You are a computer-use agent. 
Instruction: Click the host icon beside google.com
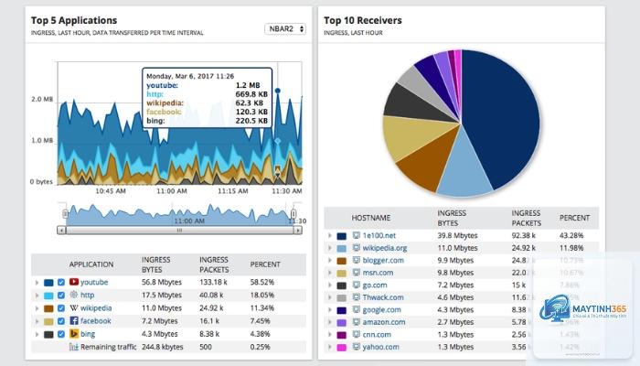(x=357, y=309)
